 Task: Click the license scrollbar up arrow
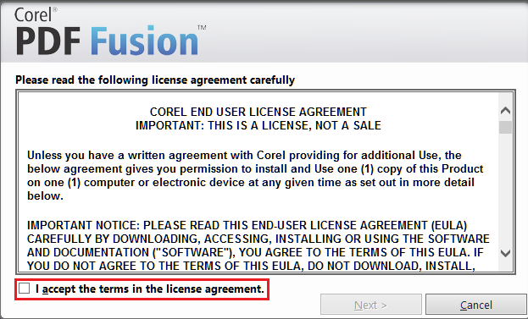pos(505,111)
